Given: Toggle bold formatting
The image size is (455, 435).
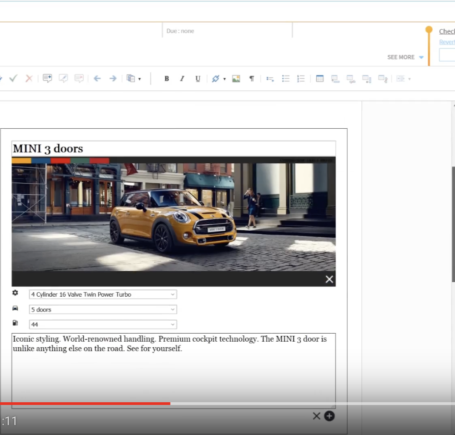Looking at the screenshot, I should point(167,79).
